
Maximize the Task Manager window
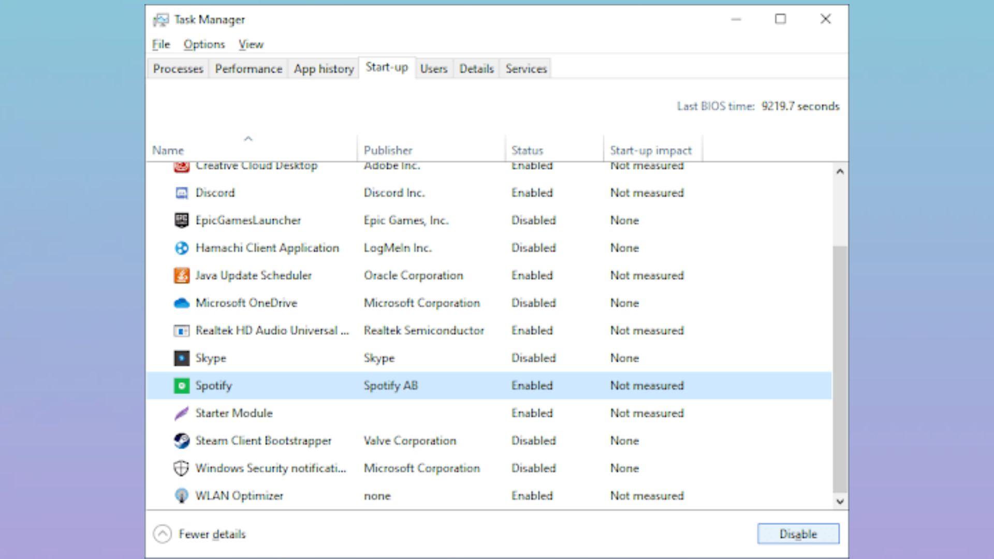point(780,19)
